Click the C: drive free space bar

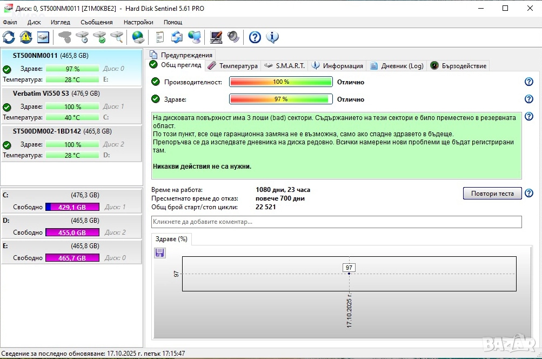point(72,207)
